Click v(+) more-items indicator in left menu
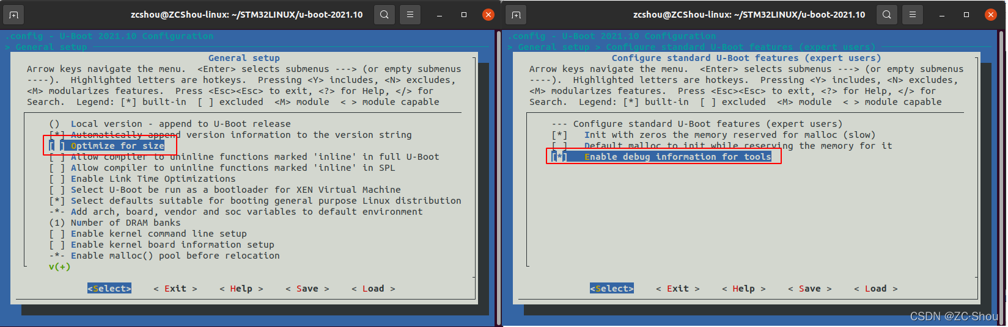 coord(60,267)
